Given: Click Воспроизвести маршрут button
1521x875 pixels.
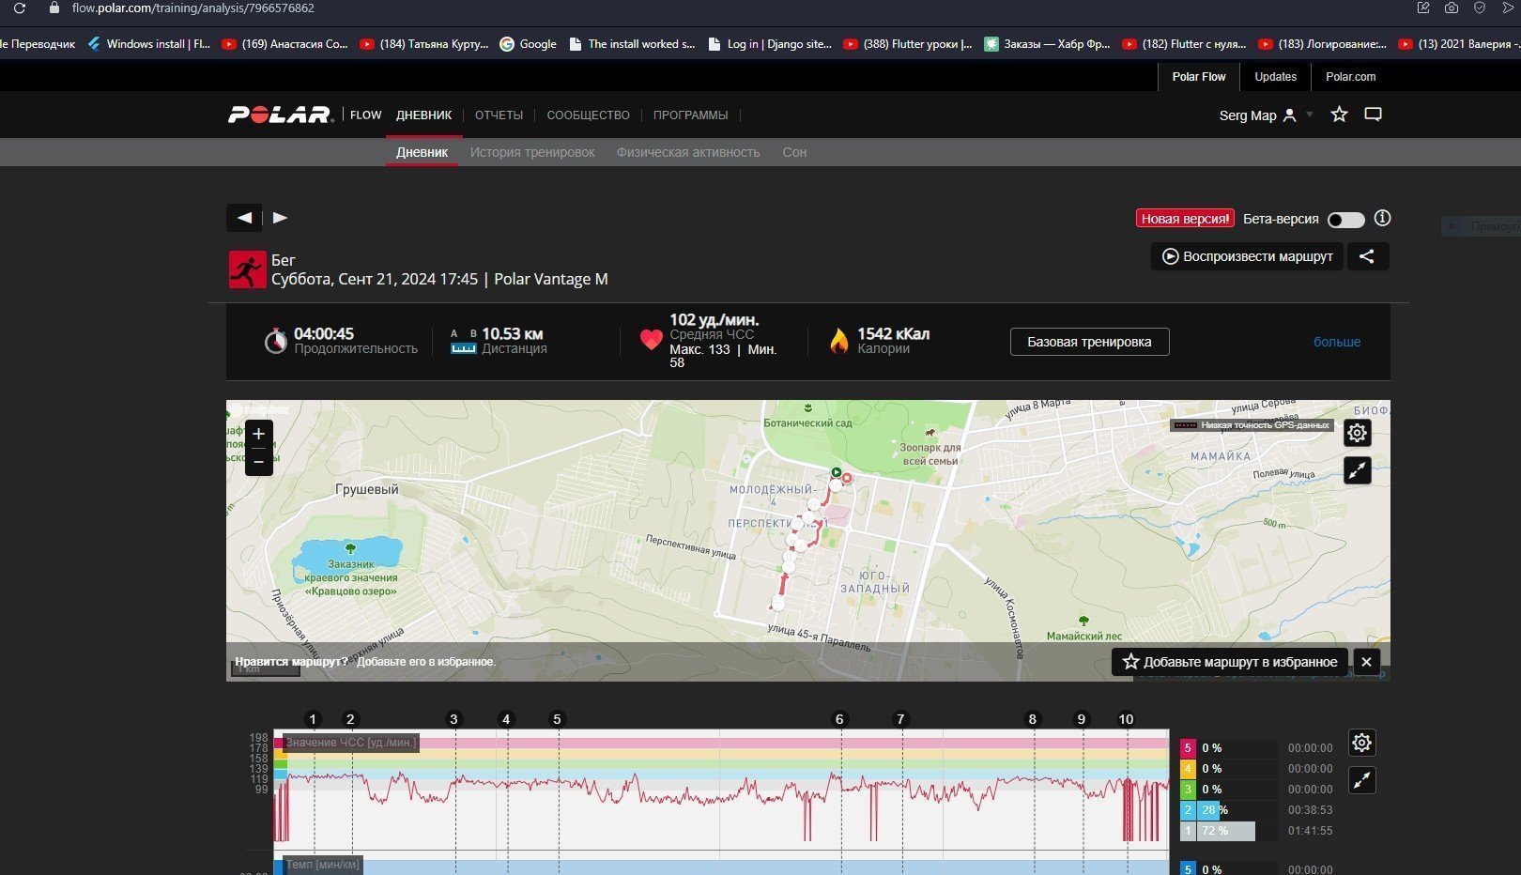Looking at the screenshot, I should point(1248,256).
